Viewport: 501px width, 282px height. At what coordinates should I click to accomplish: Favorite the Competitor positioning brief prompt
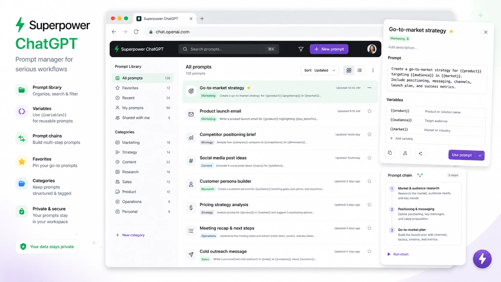pos(369,134)
